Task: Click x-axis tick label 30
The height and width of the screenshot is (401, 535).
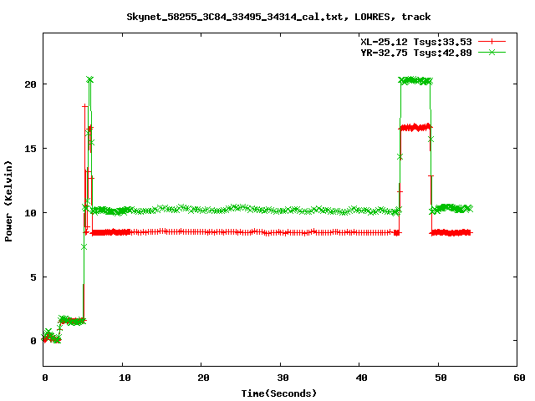Action: pyautogui.click(x=283, y=378)
